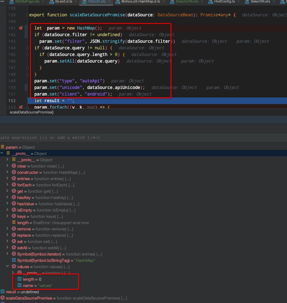Image resolution: width=287 pixels, height=303 pixels.
Task: Click the lambda icon beside isEmpty function
Action: tap(14, 210)
